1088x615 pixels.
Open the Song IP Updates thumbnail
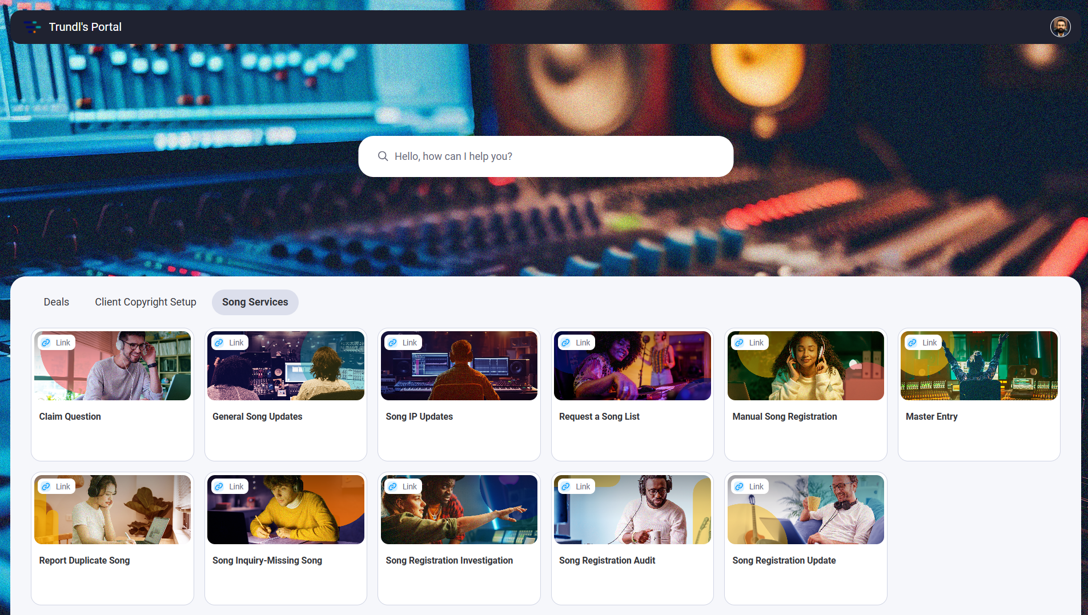point(459,365)
